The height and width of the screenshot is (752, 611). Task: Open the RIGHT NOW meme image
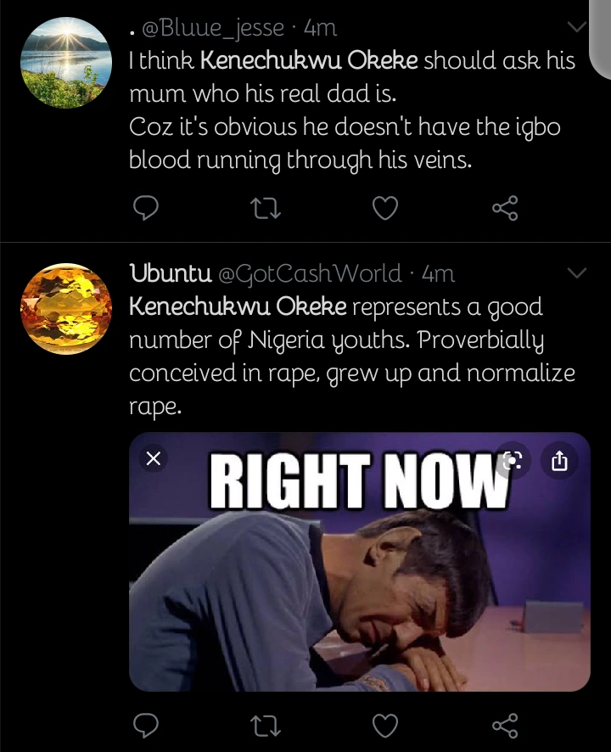coord(359,586)
